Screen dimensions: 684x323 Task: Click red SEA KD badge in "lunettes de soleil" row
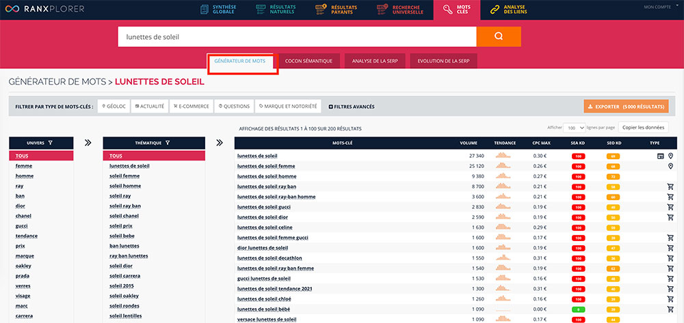pyautogui.click(x=579, y=156)
